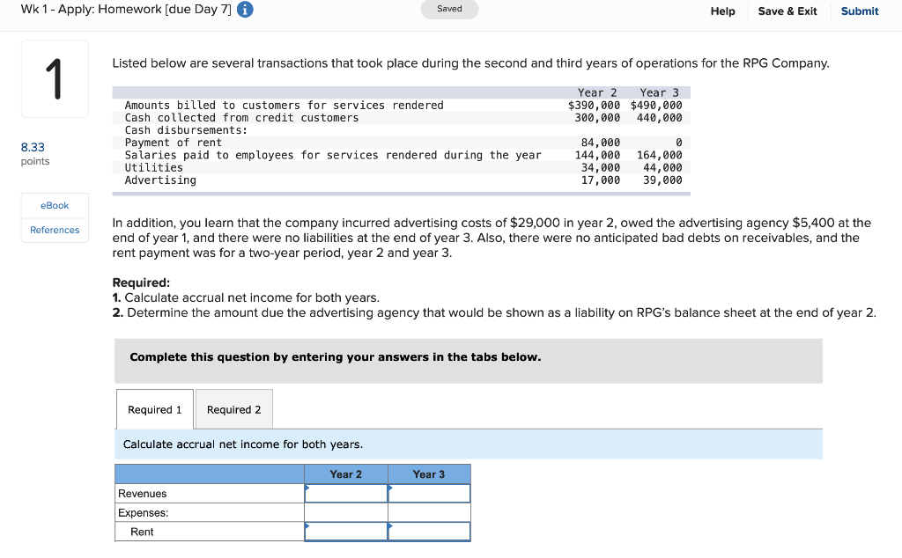Click the 84,000 rent payment value
Screen dimensions: 902x558
[x=601, y=143]
